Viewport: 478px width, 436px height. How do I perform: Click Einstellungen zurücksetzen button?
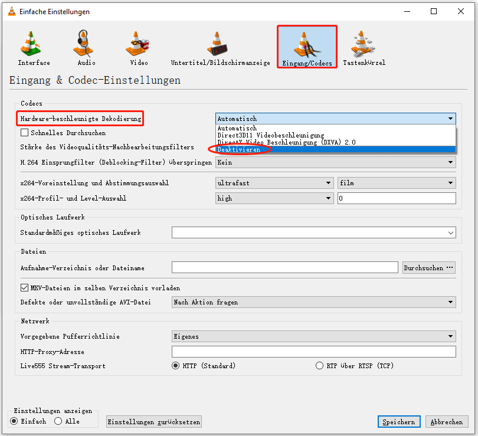[154, 422]
